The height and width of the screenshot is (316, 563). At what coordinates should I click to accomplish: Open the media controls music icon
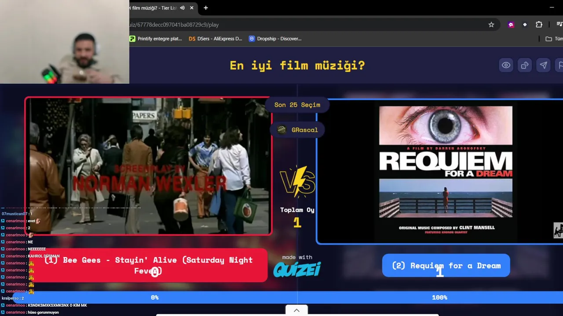(559, 25)
